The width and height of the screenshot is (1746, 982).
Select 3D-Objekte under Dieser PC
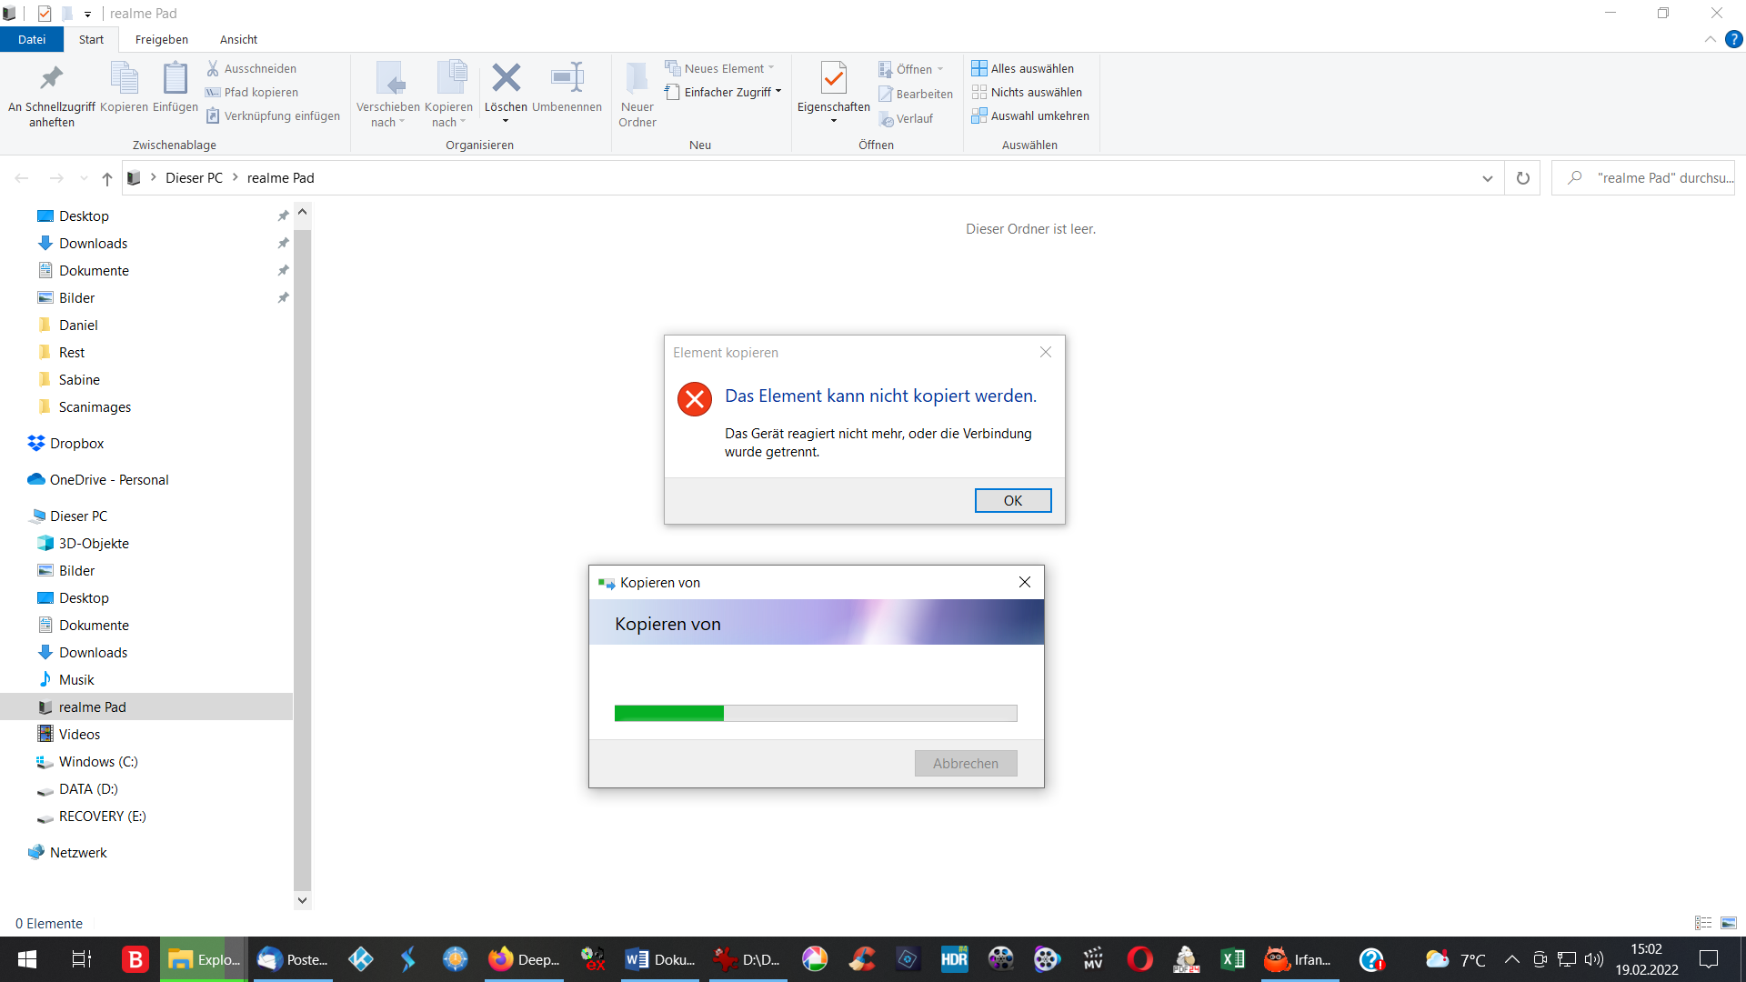pos(94,543)
